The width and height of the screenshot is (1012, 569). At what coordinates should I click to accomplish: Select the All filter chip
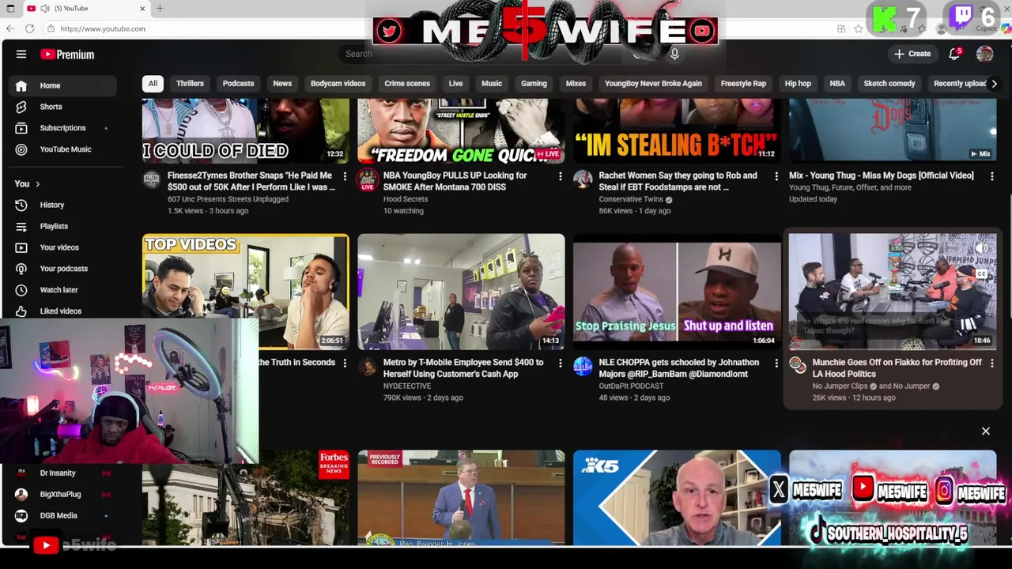[153, 83]
